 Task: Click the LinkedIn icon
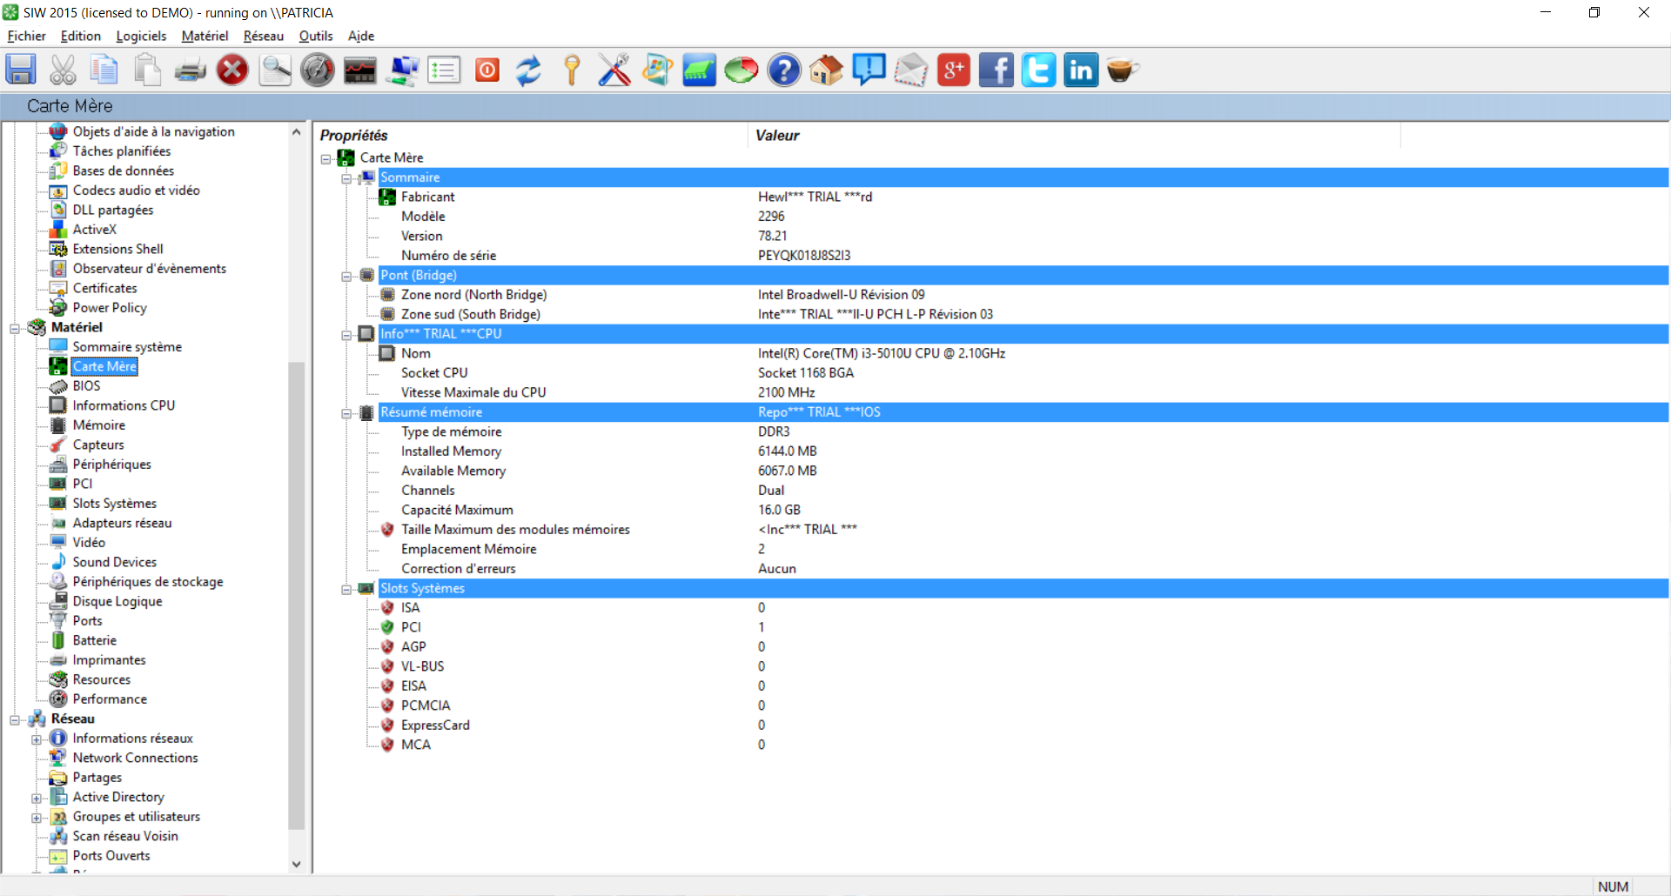coord(1081,70)
